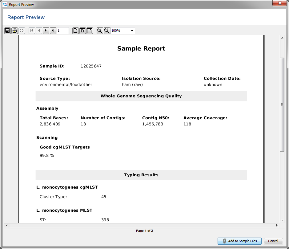Screen dimensions: 289x249
Task: Jump to the last page
Action: coord(53,31)
